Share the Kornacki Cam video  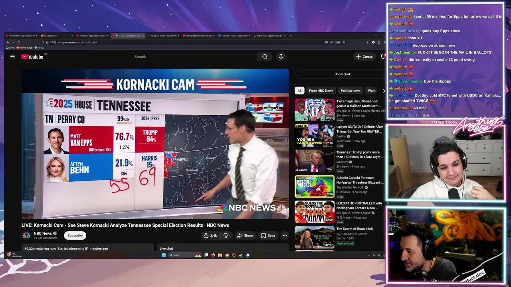[245, 236]
